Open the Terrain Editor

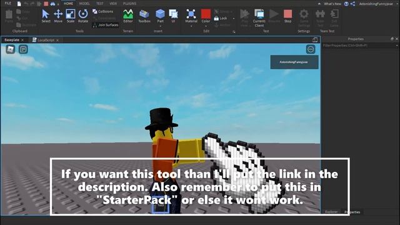(x=128, y=16)
